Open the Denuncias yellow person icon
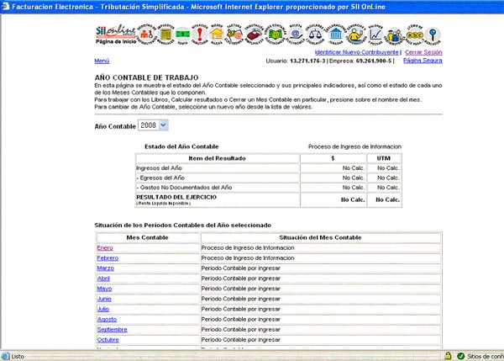The width and height of the screenshot is (504, 361). [356, 35]
